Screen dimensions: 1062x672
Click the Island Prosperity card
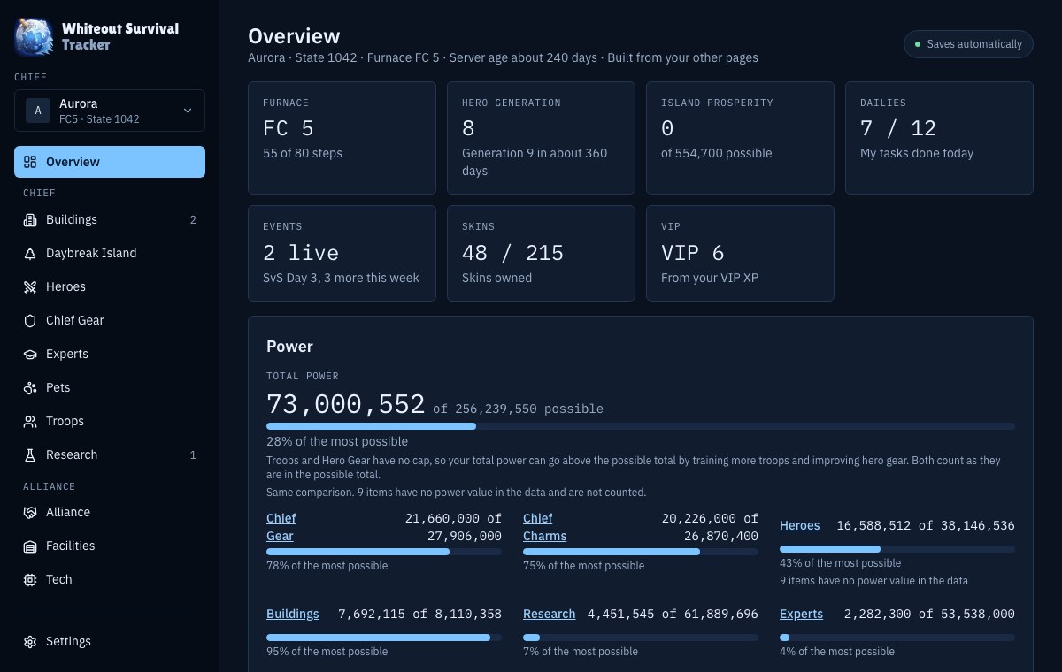click(x=740, y=138)
